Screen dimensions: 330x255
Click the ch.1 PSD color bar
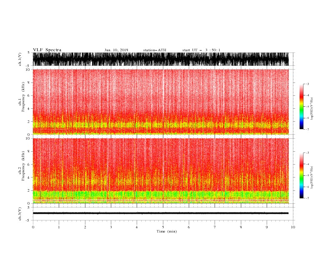click(x=301, y=107)
